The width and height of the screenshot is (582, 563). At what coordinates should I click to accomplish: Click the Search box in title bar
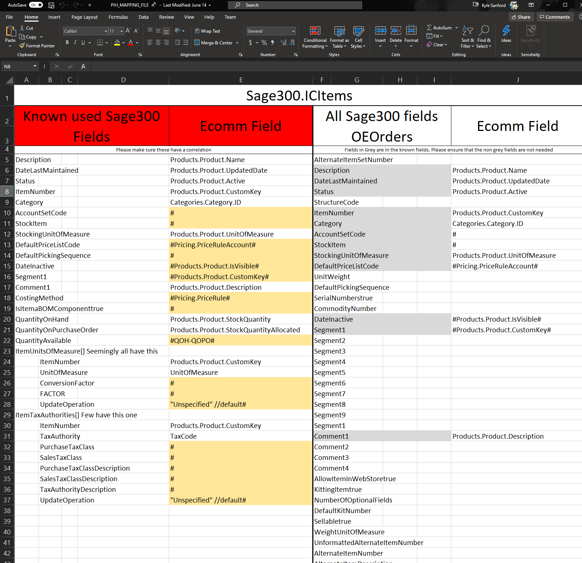click(x=295, y=5)
